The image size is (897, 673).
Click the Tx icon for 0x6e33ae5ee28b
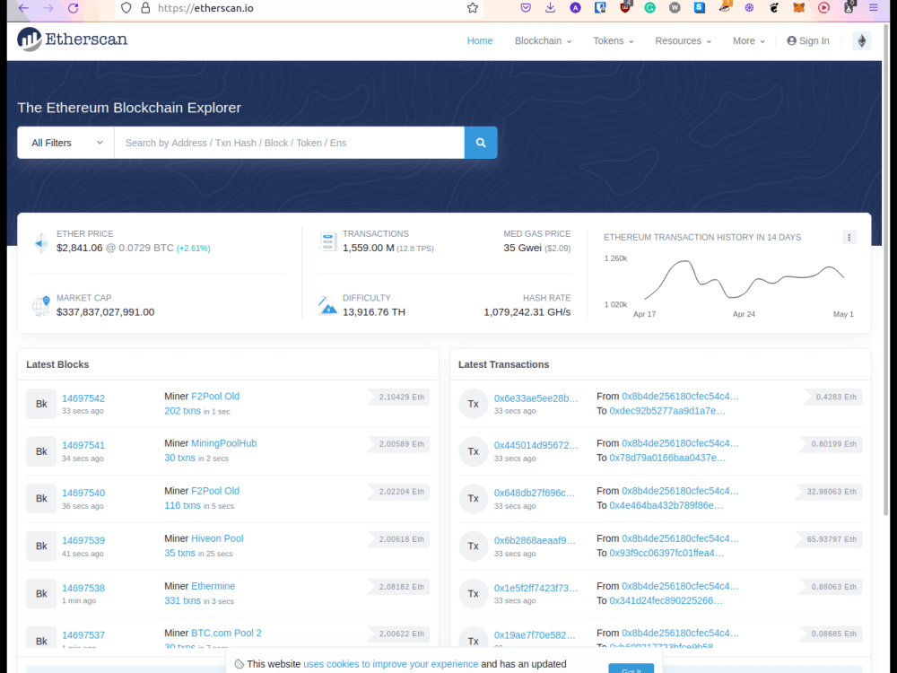[473, 404]
